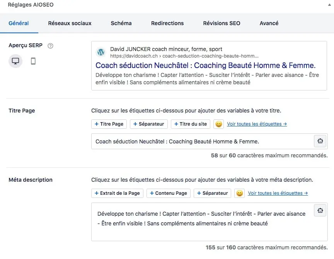Image resolution: width=334 pixels, height=259 pixels.
Task: Click the SERP preview blue title link
Action: 205,65
